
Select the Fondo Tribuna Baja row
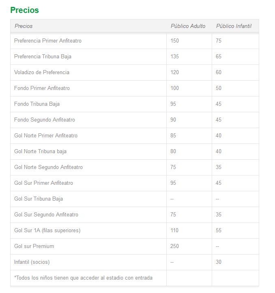(135, 104)
